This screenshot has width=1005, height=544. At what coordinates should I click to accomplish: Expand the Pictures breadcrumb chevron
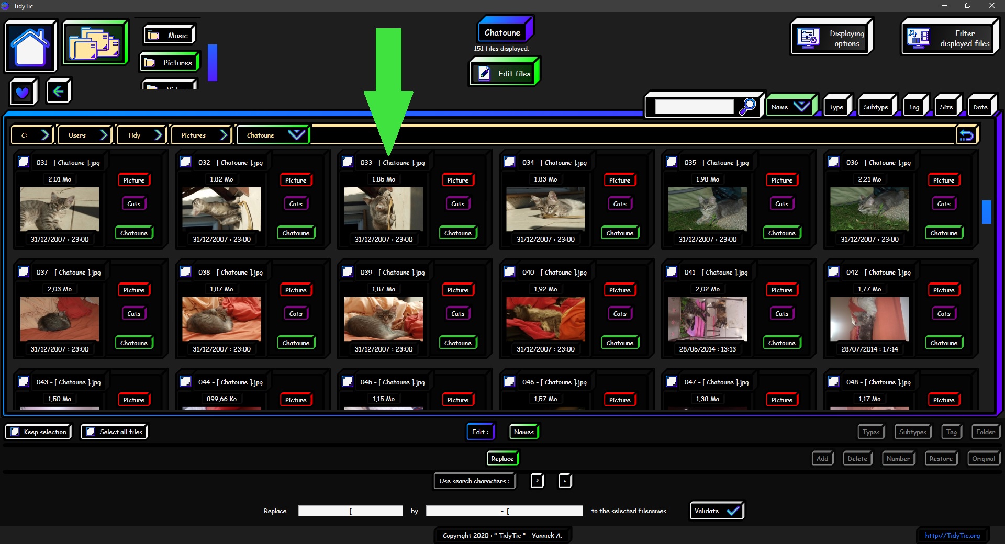coord(224,135)
